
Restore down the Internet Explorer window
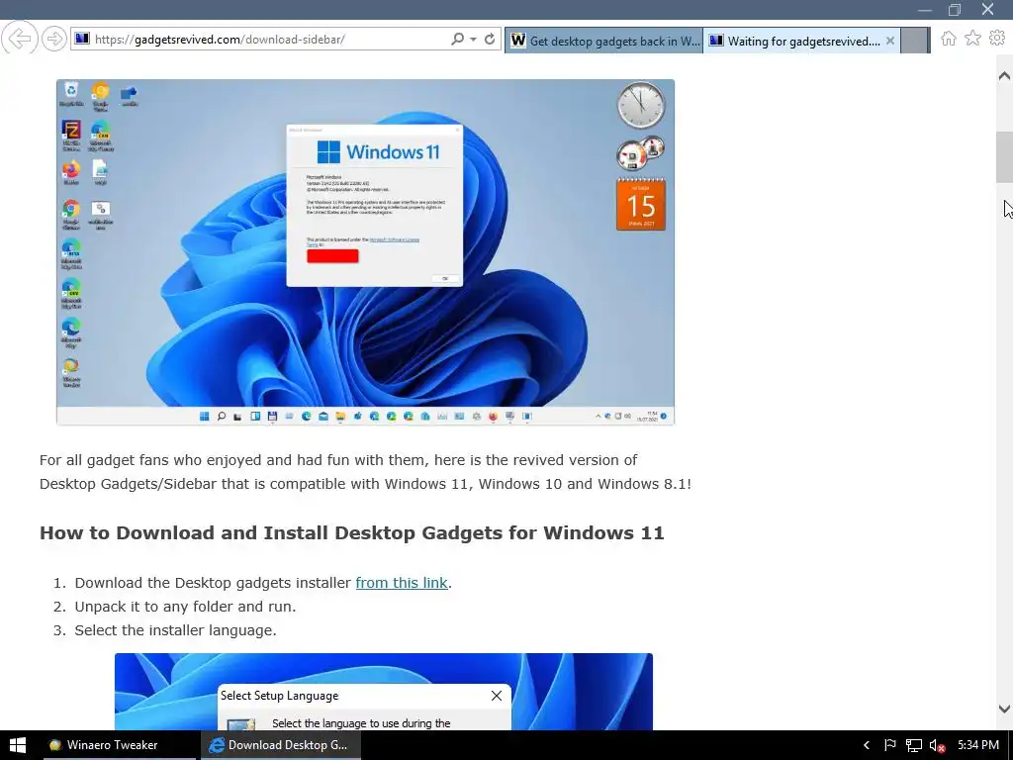pyautogui.click(x=955, y=10)
